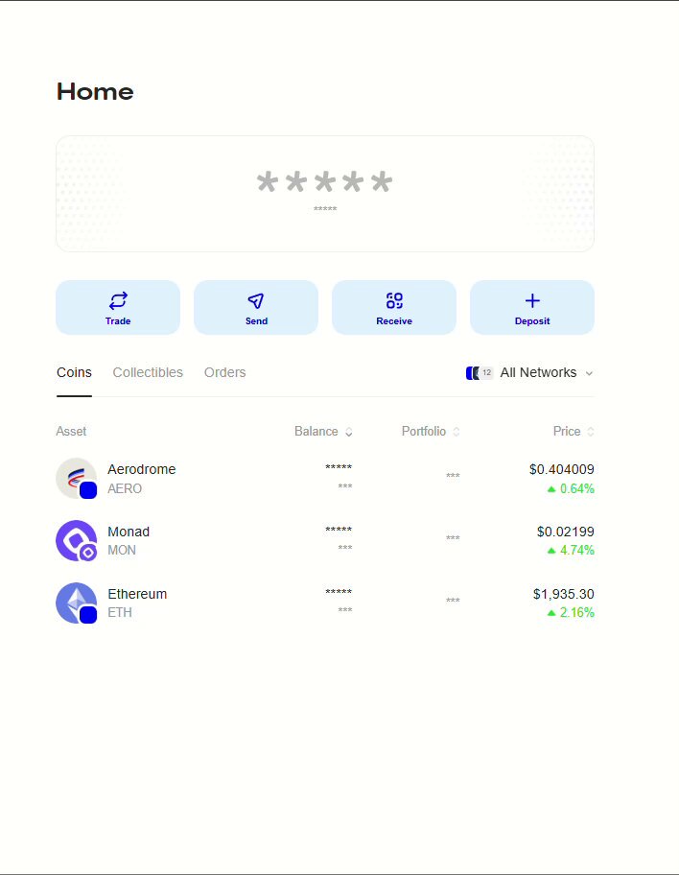The height and width of the screenshot is (875, 679).
Task: Click the Trade button label
Action: tap(118, 320)
